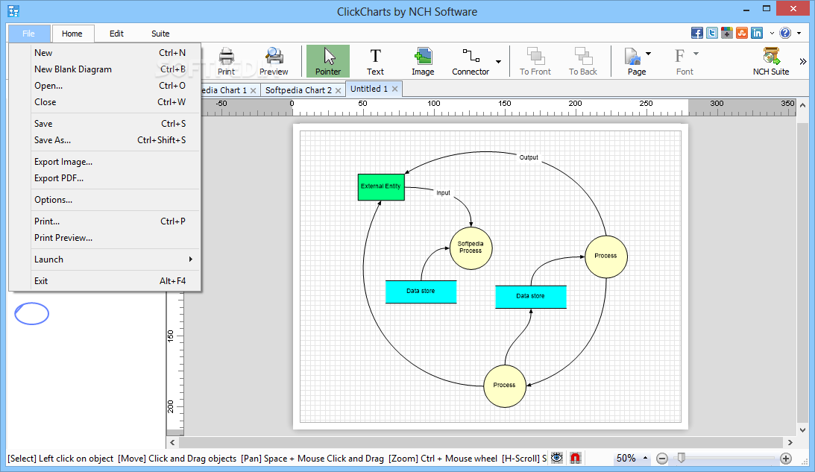Select the Pointer tool
815x472 pixels.
(x=328, y=61)
